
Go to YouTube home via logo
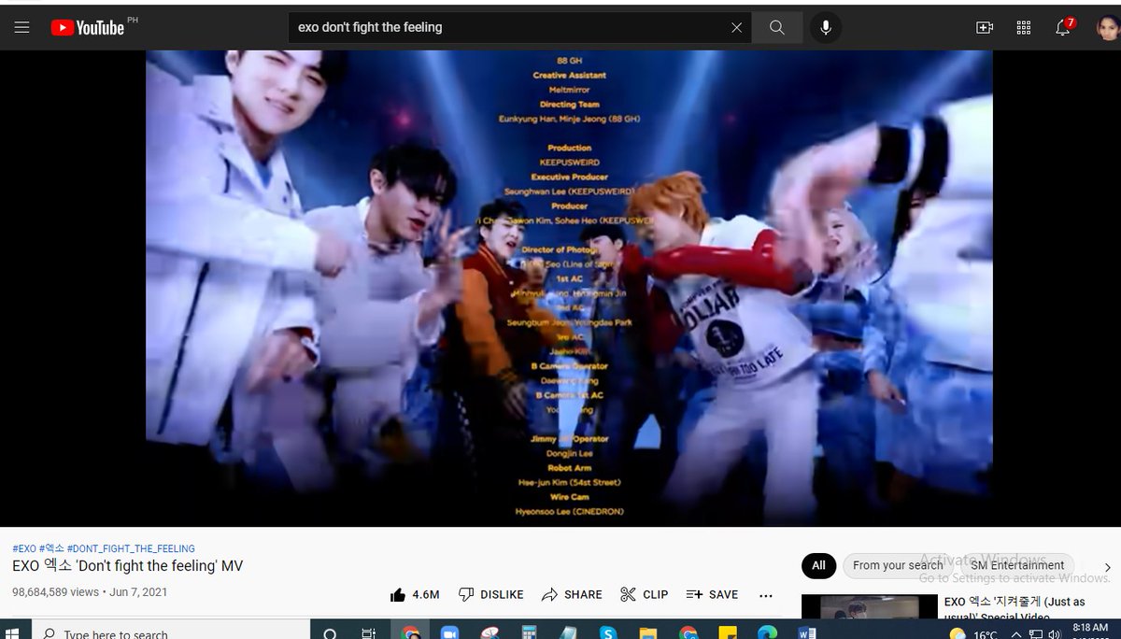[x=88, y=28]
